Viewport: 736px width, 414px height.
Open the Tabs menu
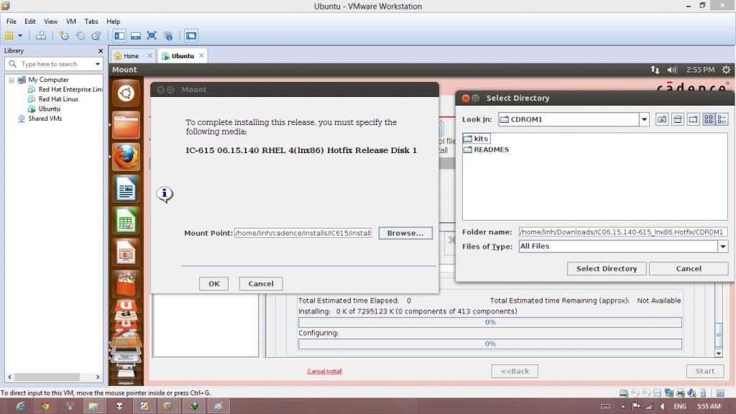(91, 21)
